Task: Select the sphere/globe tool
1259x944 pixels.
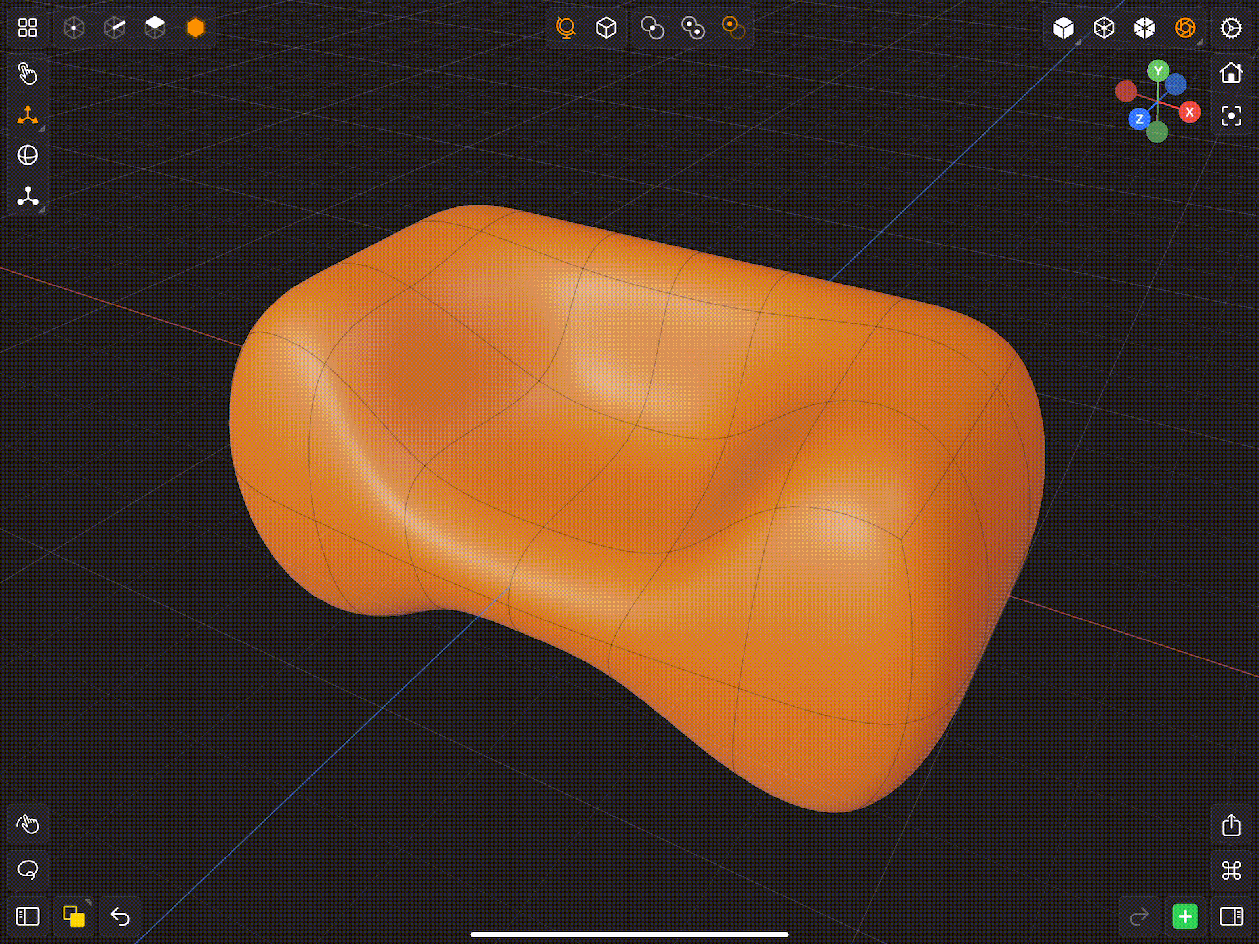Action: [27, 155]
